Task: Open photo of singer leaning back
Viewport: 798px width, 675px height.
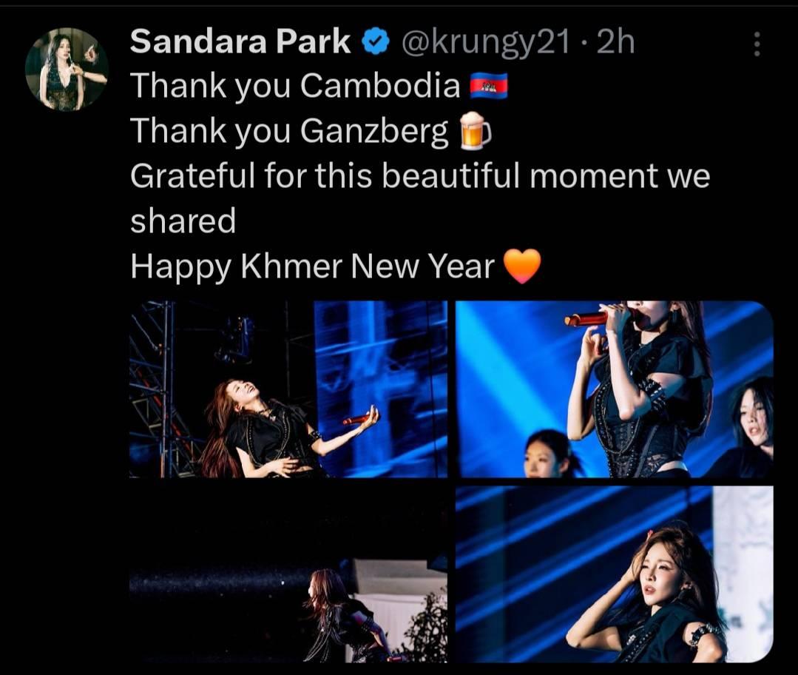Action: pyautogui.click(x=288, y=389)
